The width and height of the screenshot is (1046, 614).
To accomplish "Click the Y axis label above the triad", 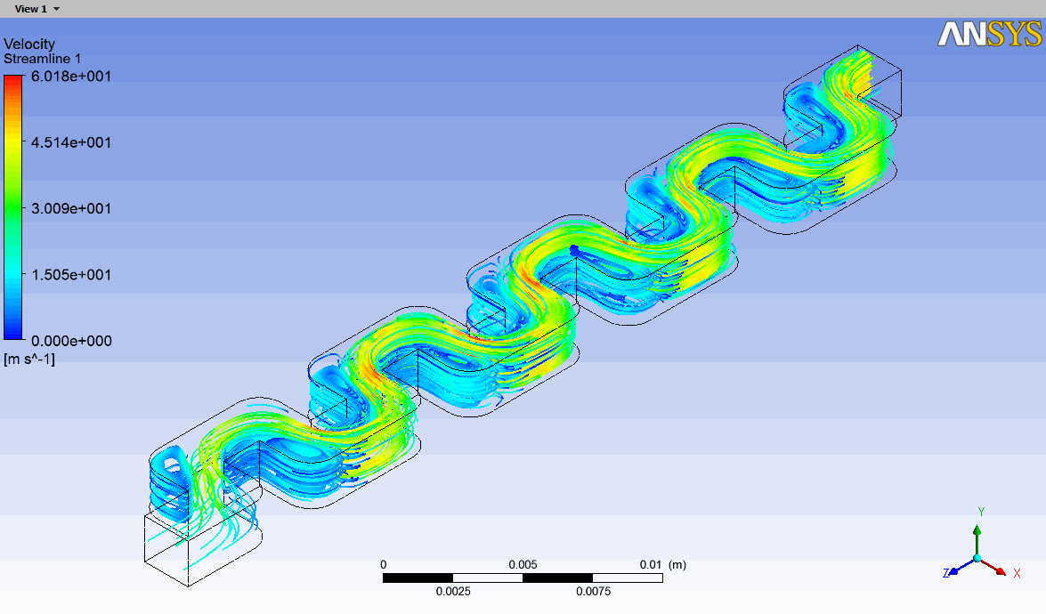I will coord(981,511).
